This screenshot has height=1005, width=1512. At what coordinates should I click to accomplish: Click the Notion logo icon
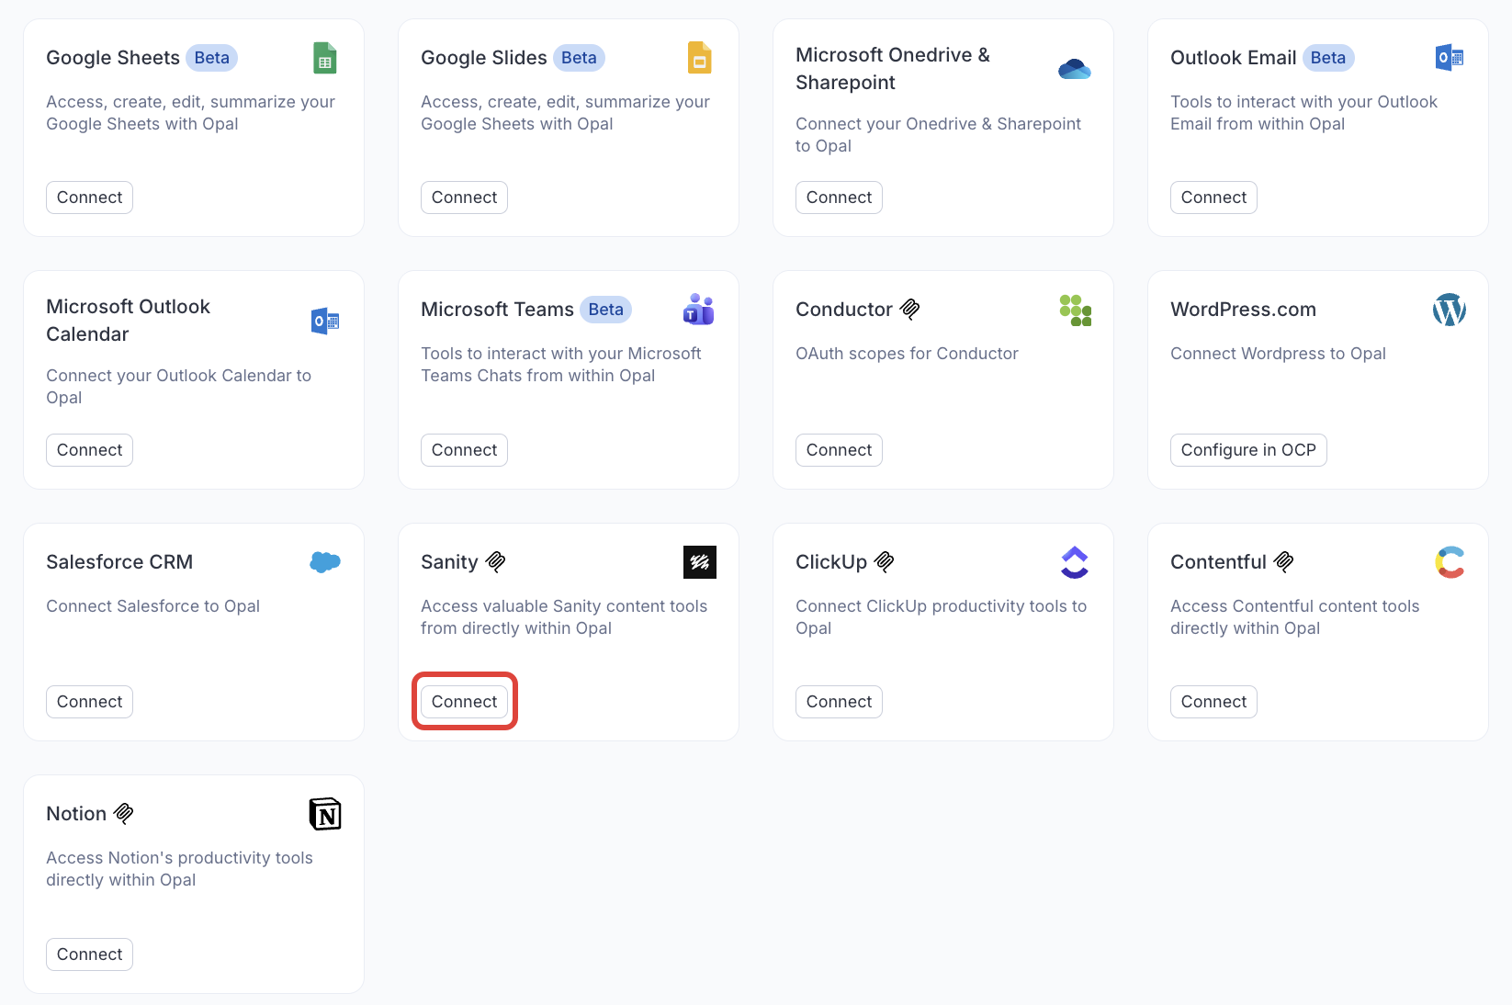[x=325, y=814]
